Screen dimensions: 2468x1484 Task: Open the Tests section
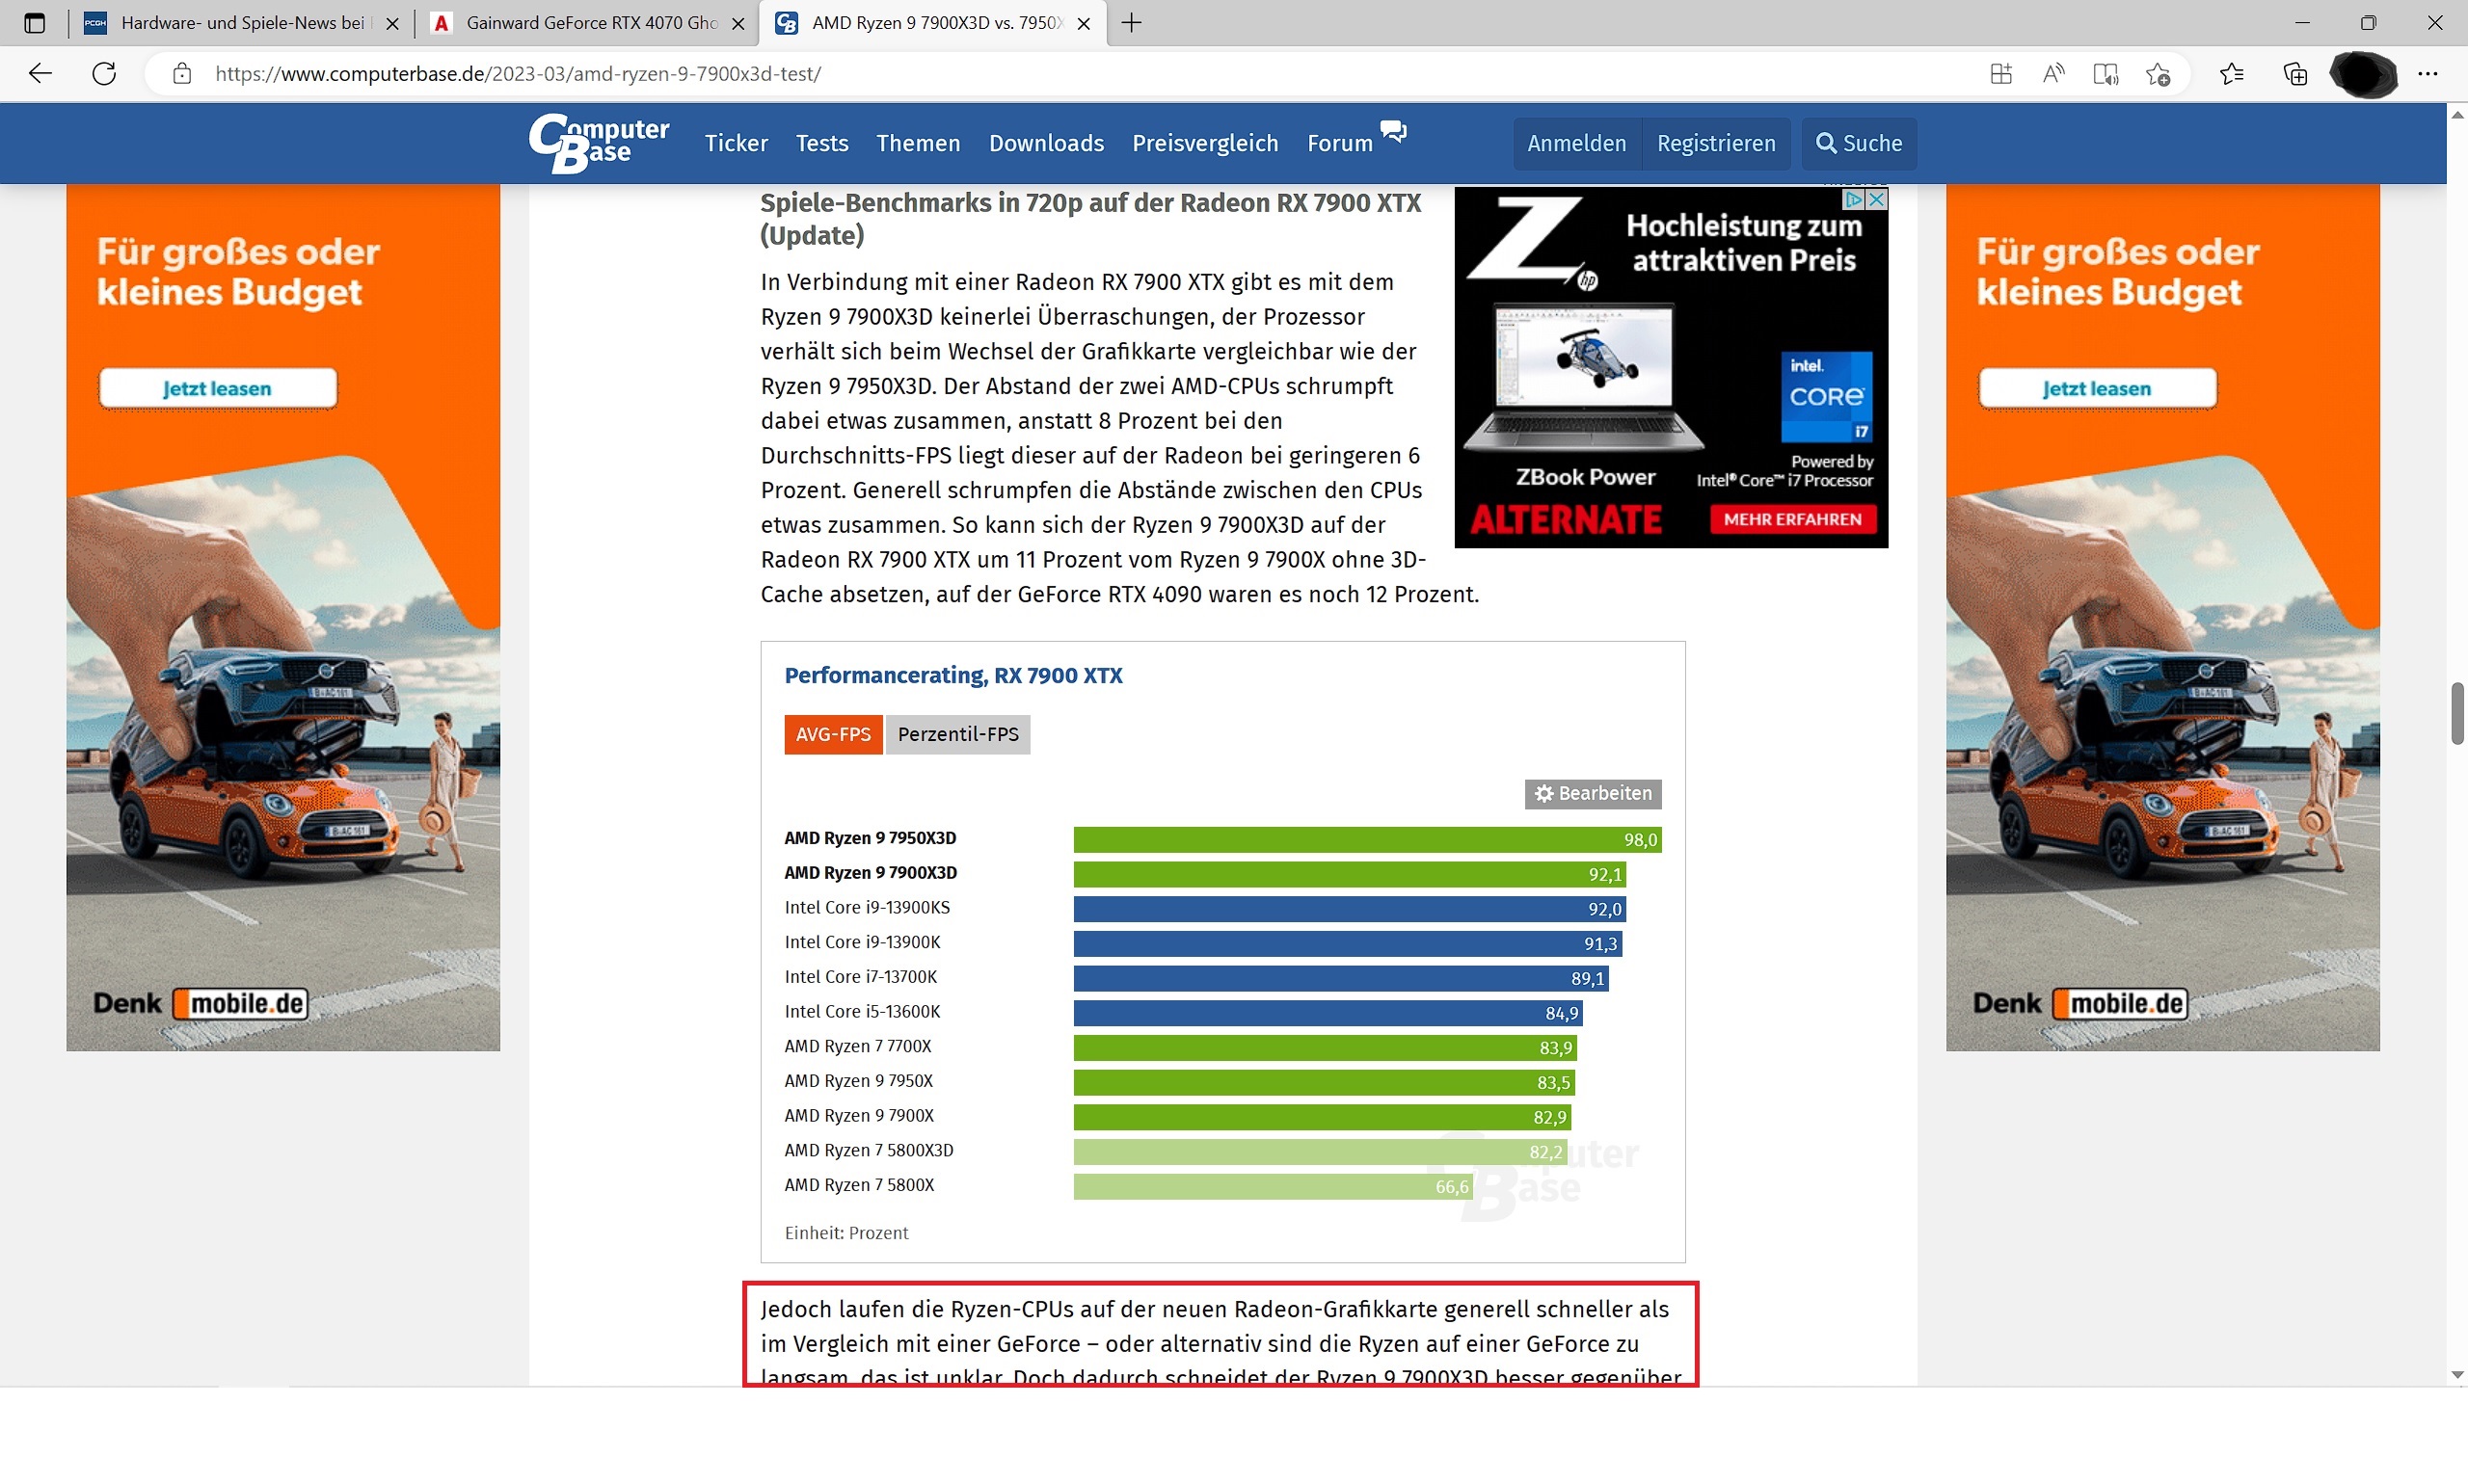point(822,143)
